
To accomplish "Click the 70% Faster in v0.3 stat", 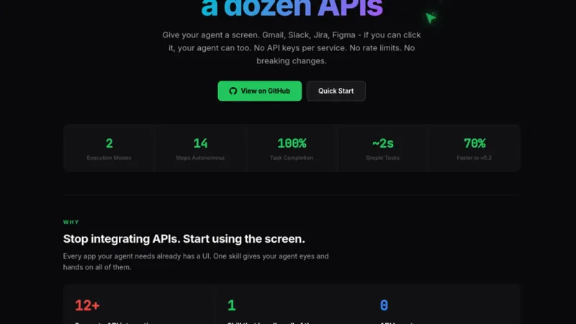I will click(474, 148).
